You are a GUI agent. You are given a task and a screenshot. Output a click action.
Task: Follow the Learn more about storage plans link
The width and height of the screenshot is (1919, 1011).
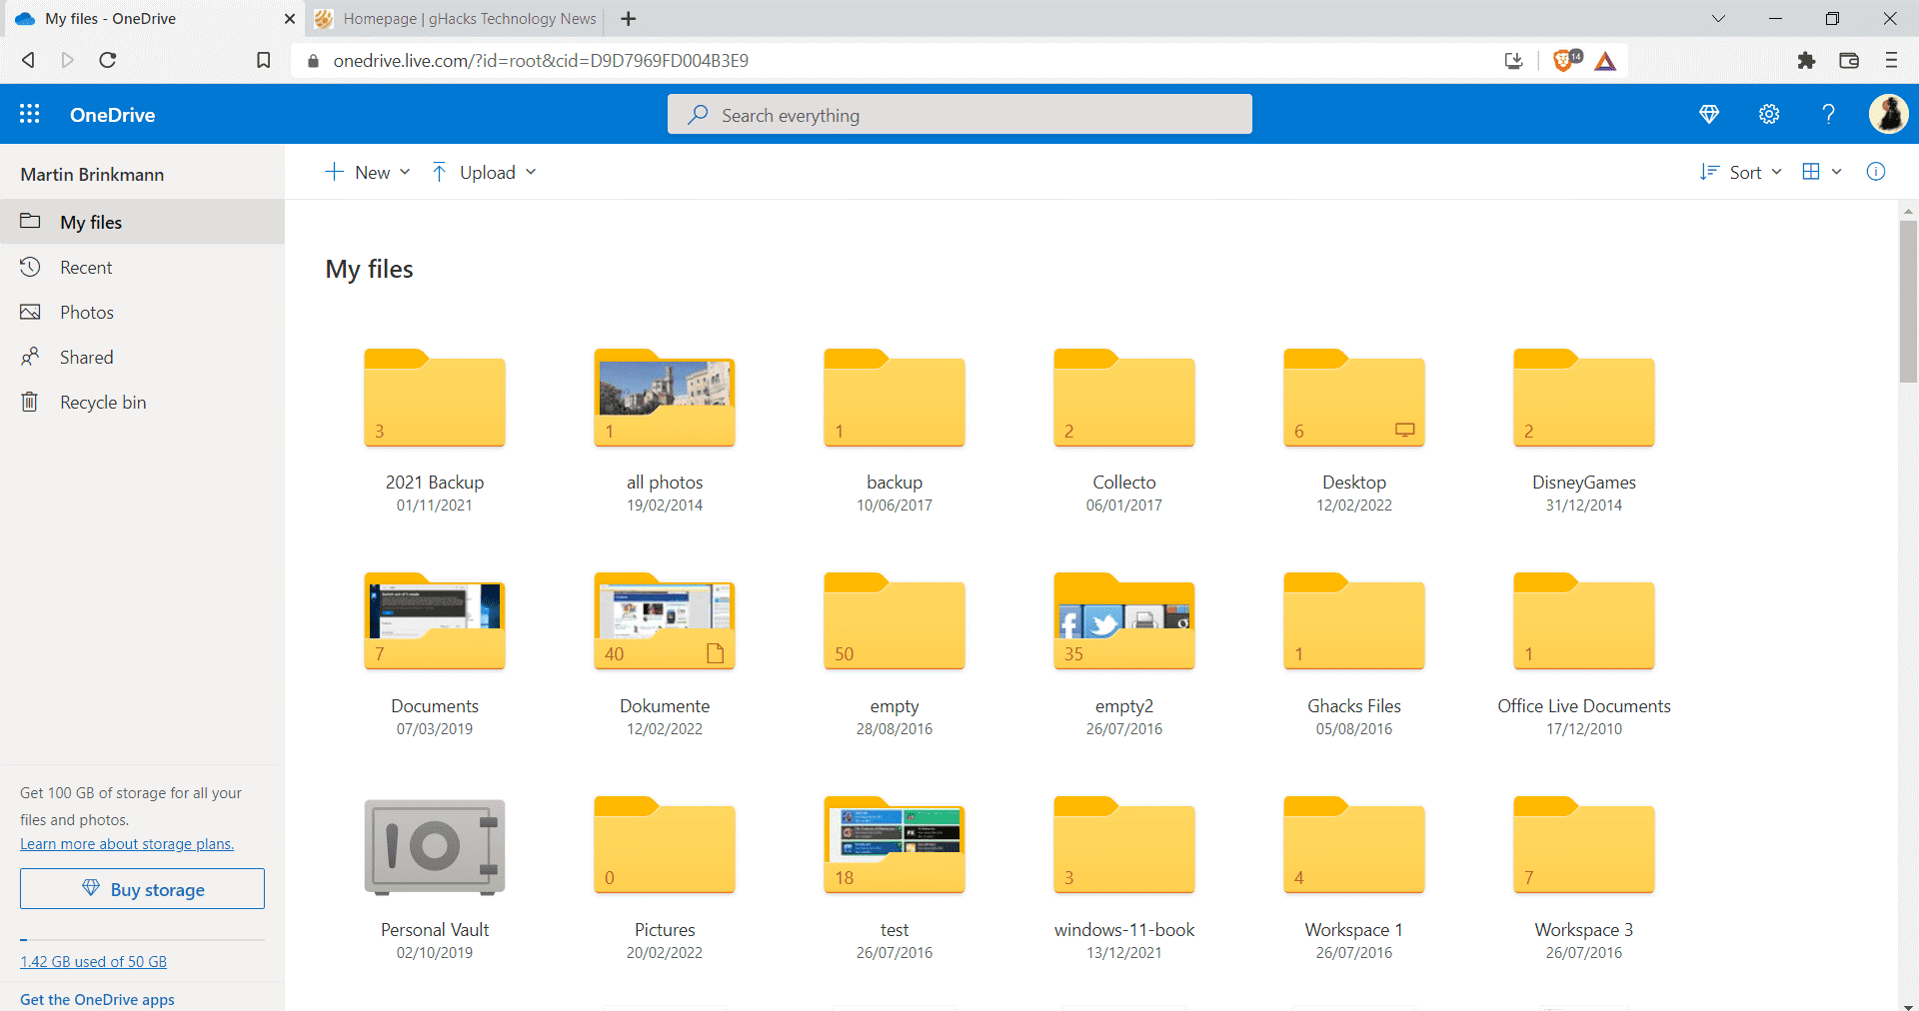tap(127, 844)
